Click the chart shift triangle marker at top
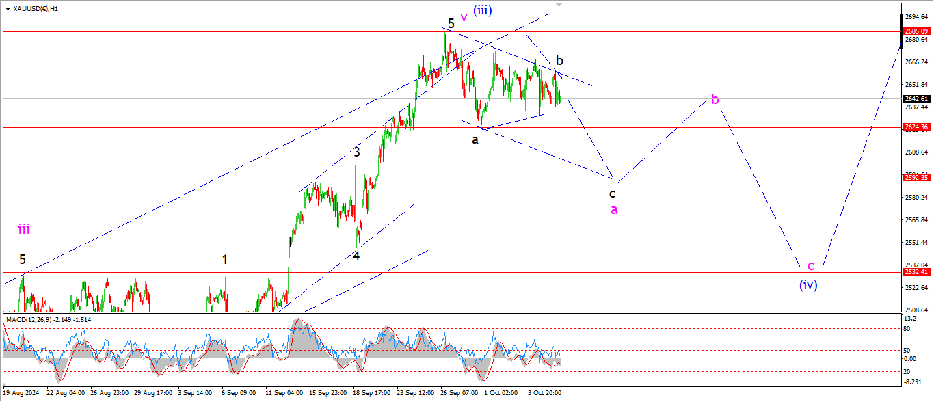The image size is (934, 402). tap(559, 3)
